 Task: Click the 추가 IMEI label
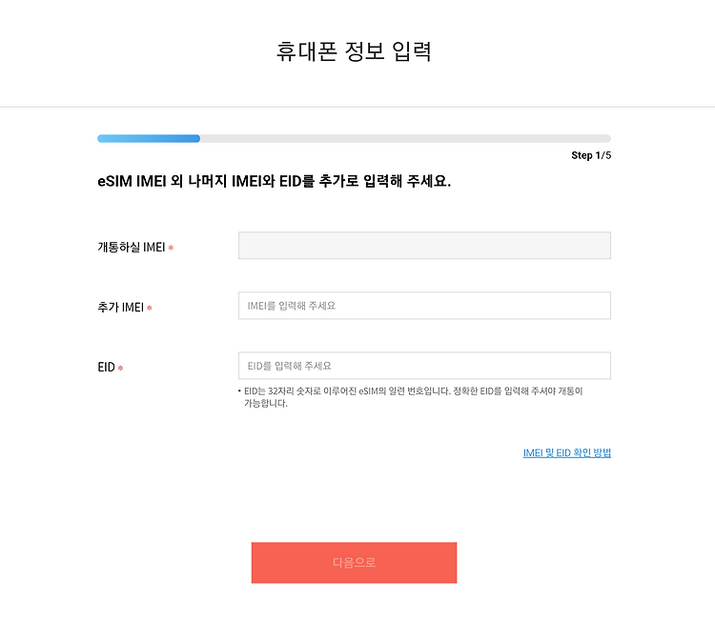121,307
